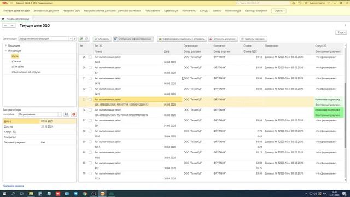This screenshot has width=350, height=197.
Task: Open Windows Start menu
Action: coord(4,193)
